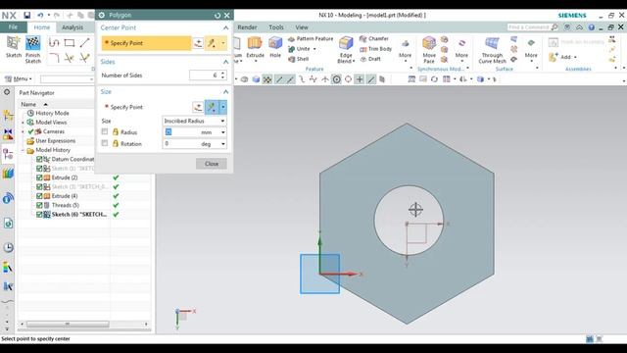Uncheck the Sketch (3) feature checkbox

click(39, 186)
